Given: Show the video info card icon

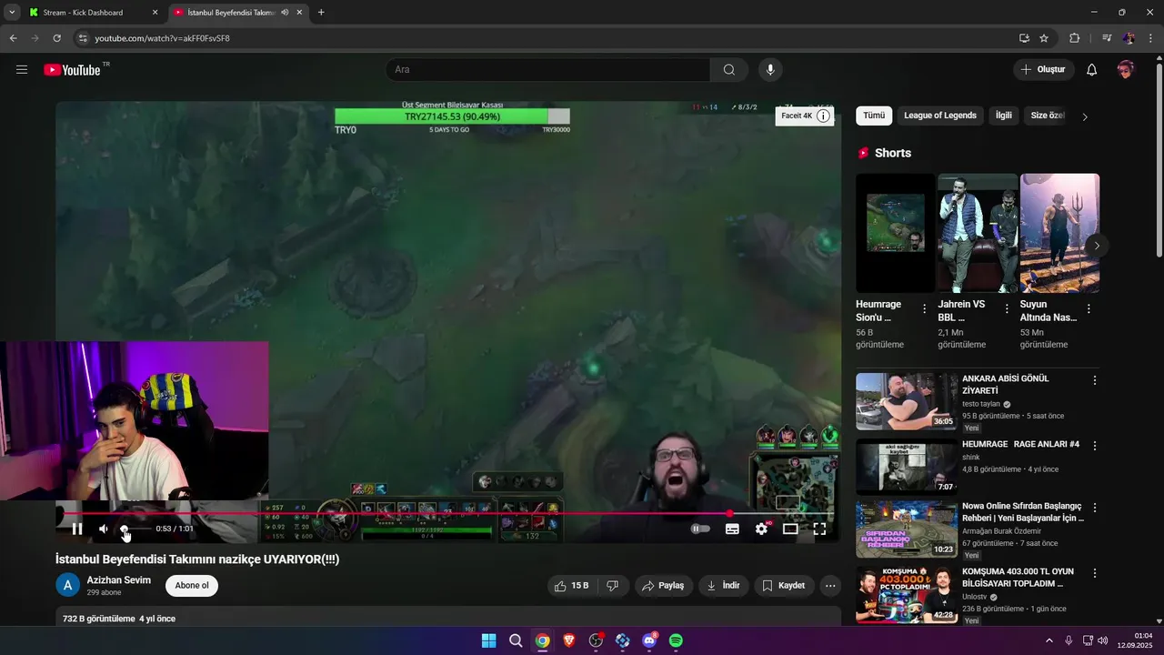Looking at the screenshot, I should click(823, 116).
